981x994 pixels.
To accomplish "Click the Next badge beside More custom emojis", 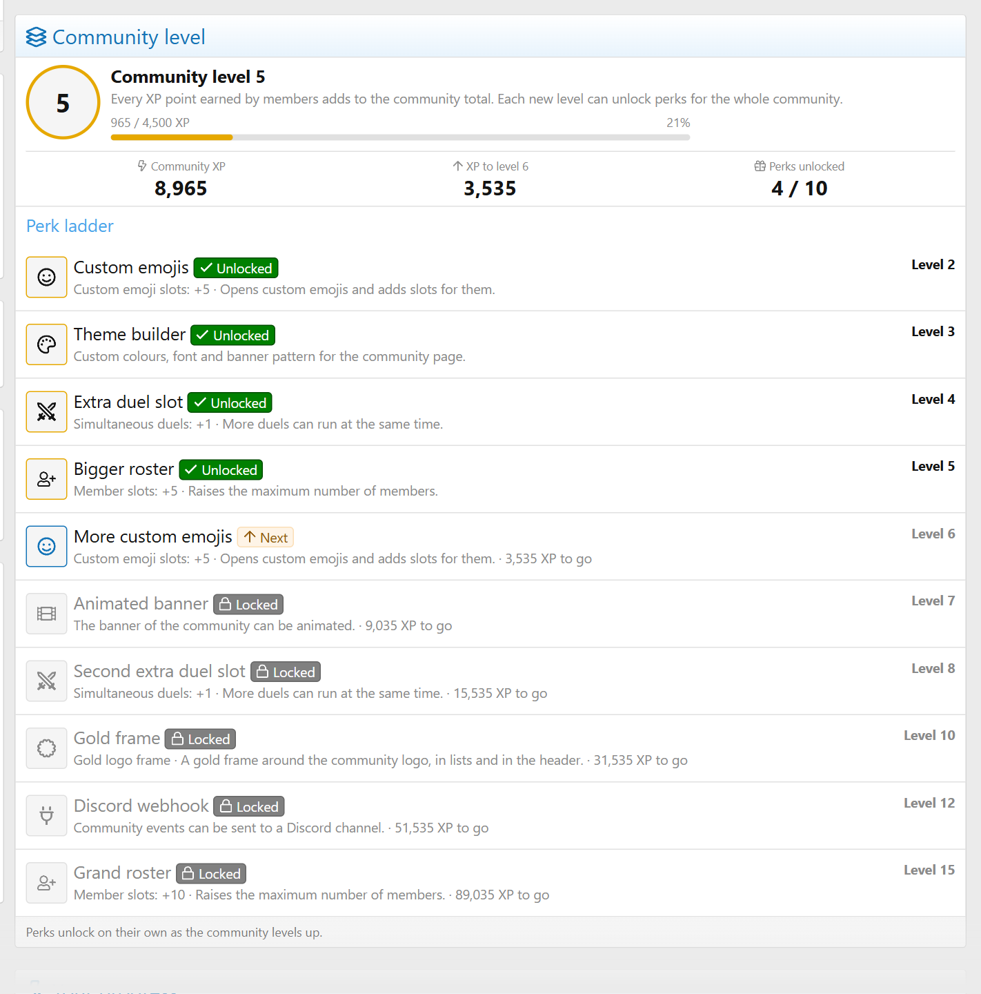I will coord(266,537).
